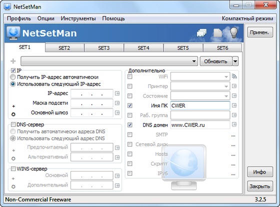Click the WiFi signal icon beside the WiFi dropdown
Image resolution: width=280 pixels, height=207 pixels.
point(234,76)
